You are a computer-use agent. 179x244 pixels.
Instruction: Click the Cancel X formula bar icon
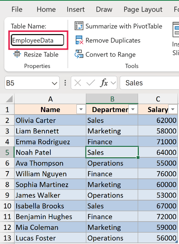coord(78,83)
